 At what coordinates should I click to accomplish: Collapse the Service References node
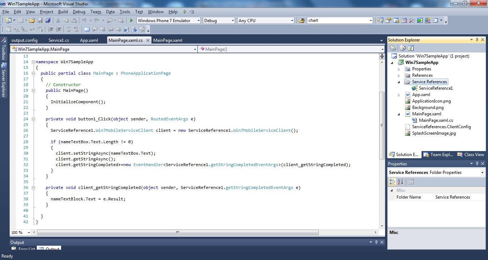pos(399,82)
